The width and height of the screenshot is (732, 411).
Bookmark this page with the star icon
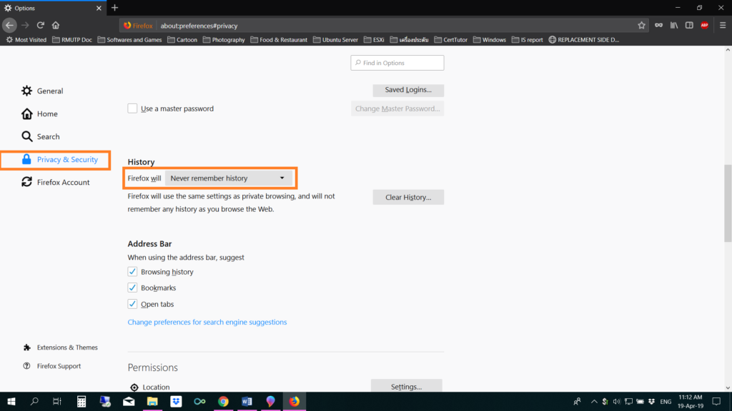(x=641, y=24)
